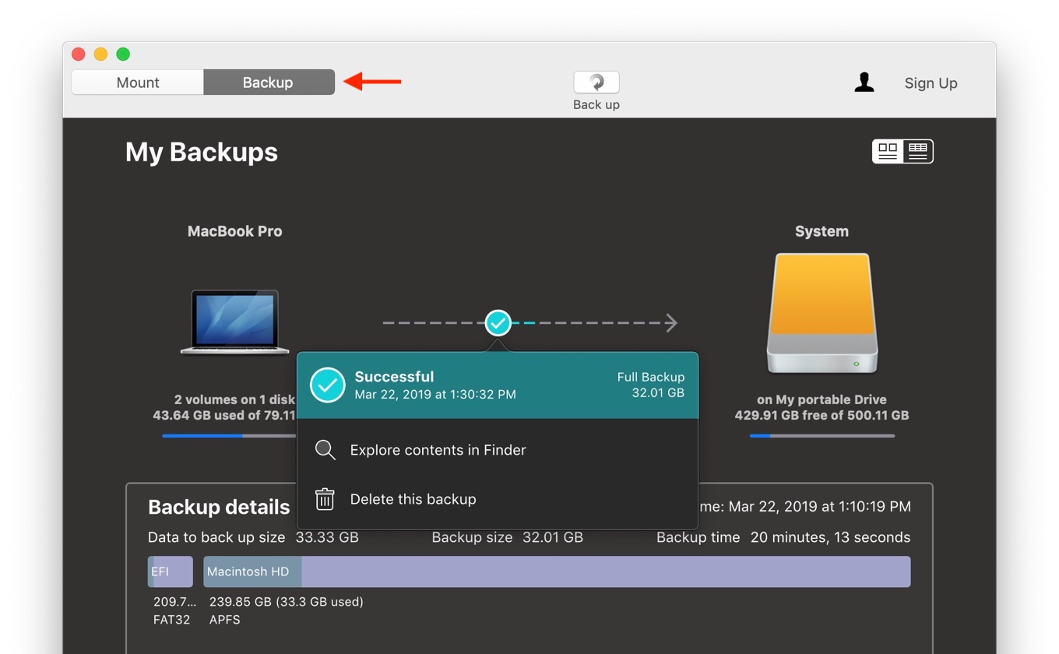Click the trash can delete icon
Image resolution: width=1059 pixels, height=654 pixels.
[325, 499]
